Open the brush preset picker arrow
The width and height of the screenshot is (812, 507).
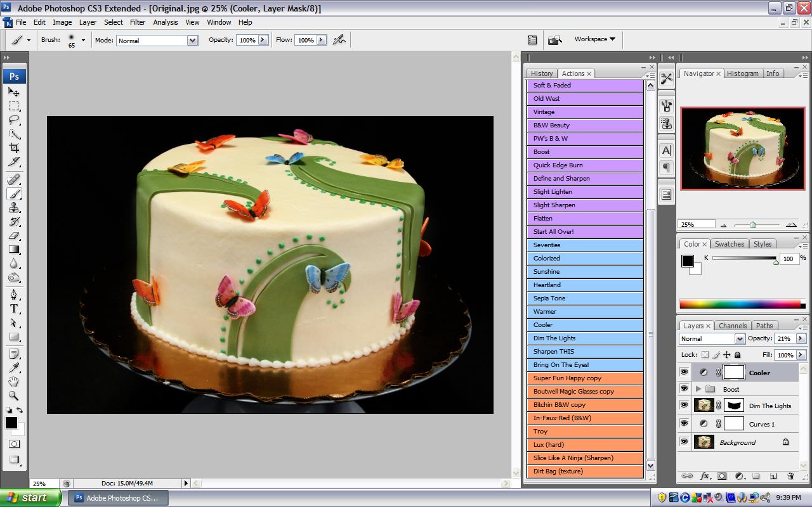pyautogui.click(x=83, y=40)
